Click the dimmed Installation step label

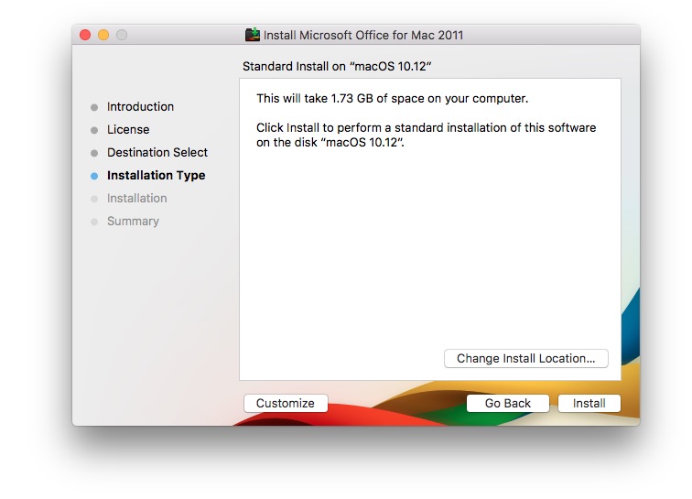click(x=136, y=198)
